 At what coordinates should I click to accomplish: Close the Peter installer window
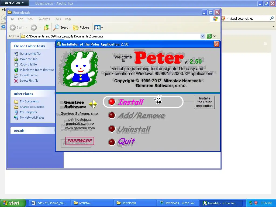tap(216, 44)
